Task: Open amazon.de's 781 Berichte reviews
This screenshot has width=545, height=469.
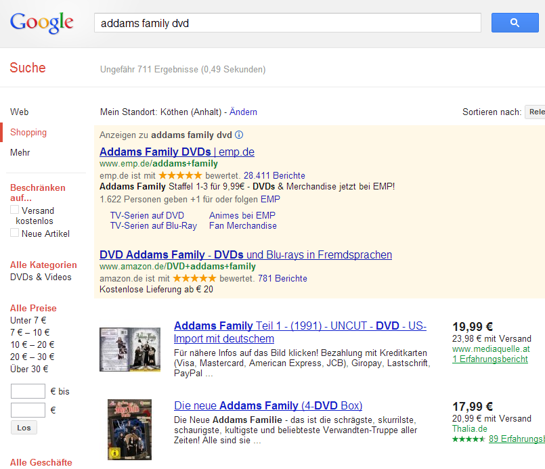Action: click(x=282, y=278)
